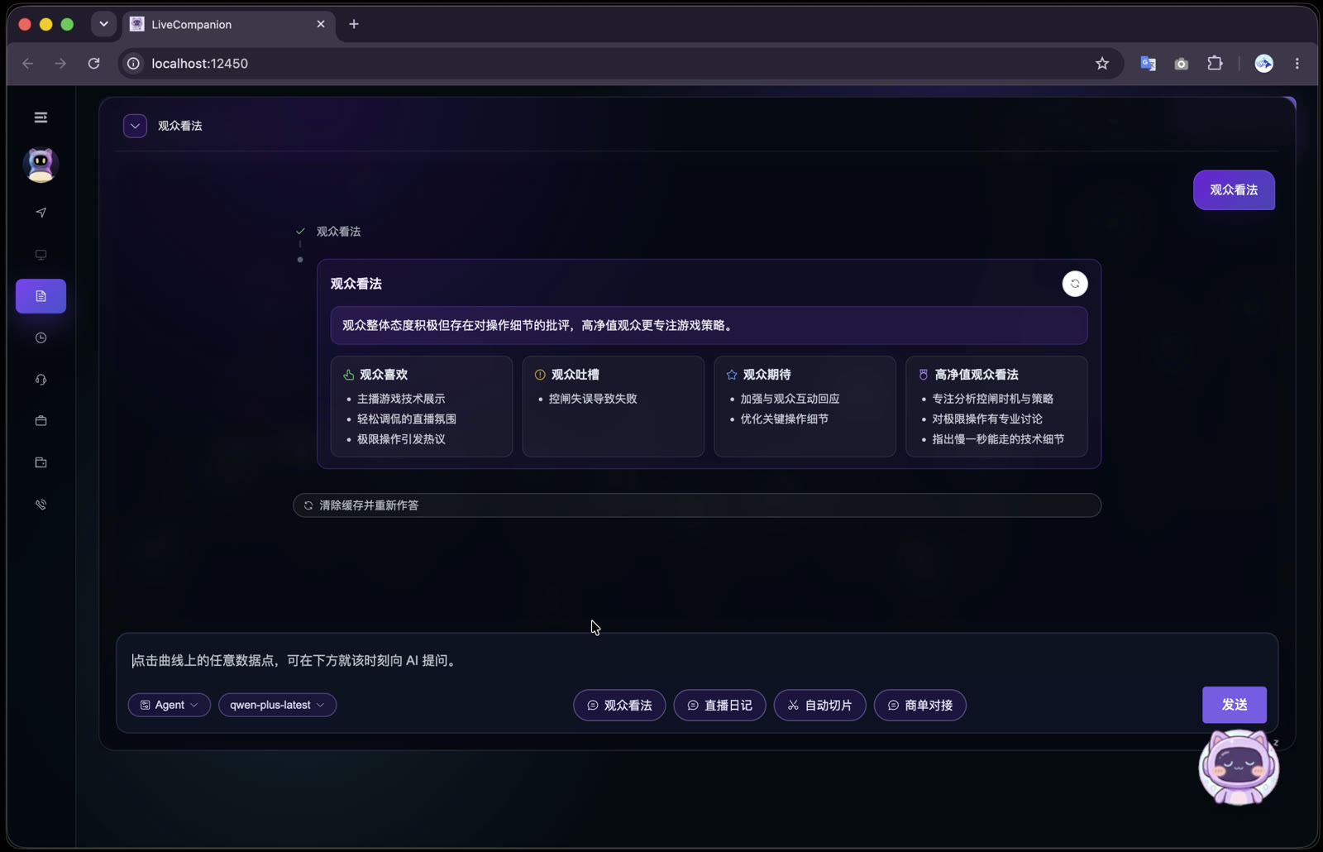
Task: Open the Chrome profile avatar
Action: pyautogui.click(x=1264, y=64)
